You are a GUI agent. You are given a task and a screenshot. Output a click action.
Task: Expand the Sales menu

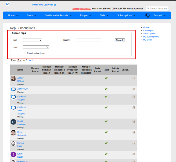[x=31, y=15]
